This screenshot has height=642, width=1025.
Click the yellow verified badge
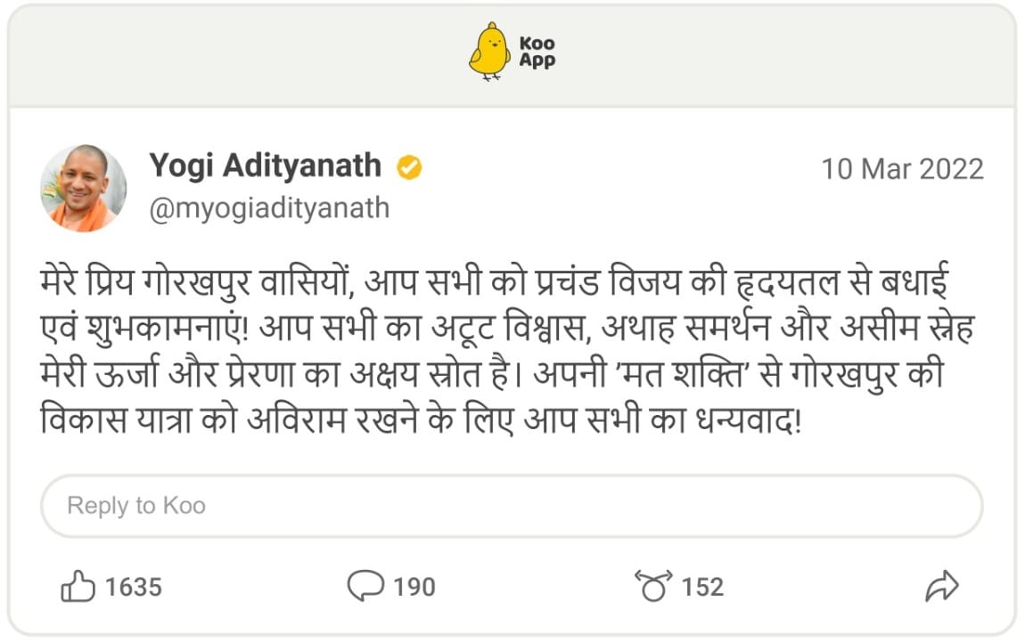click(x=409, y=167)
